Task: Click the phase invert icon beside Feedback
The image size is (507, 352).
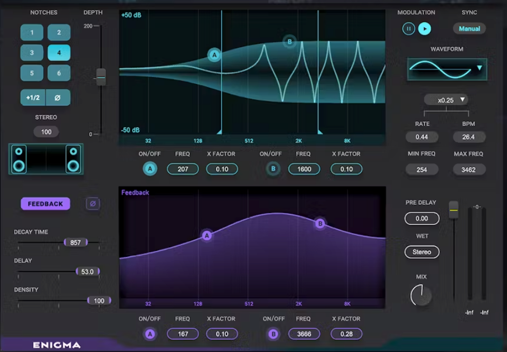Action: coord(93,204)
